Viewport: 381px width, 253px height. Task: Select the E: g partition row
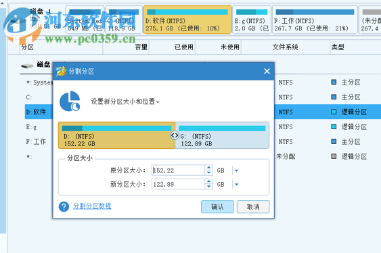point(203,127)
